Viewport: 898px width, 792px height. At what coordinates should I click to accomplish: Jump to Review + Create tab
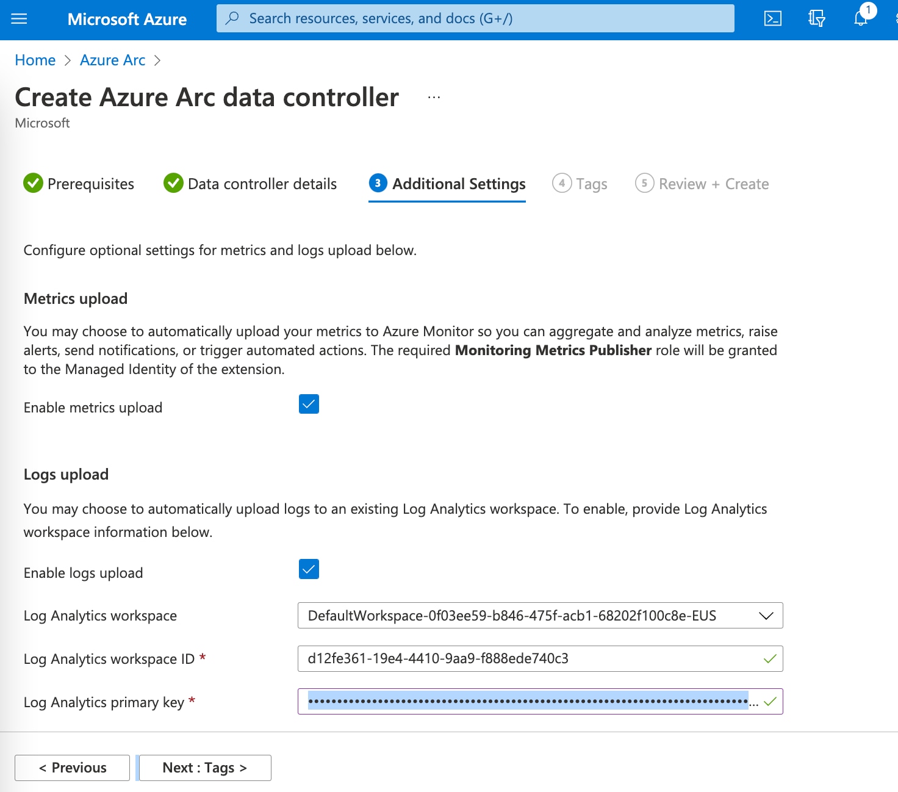(x=702, y=184)
